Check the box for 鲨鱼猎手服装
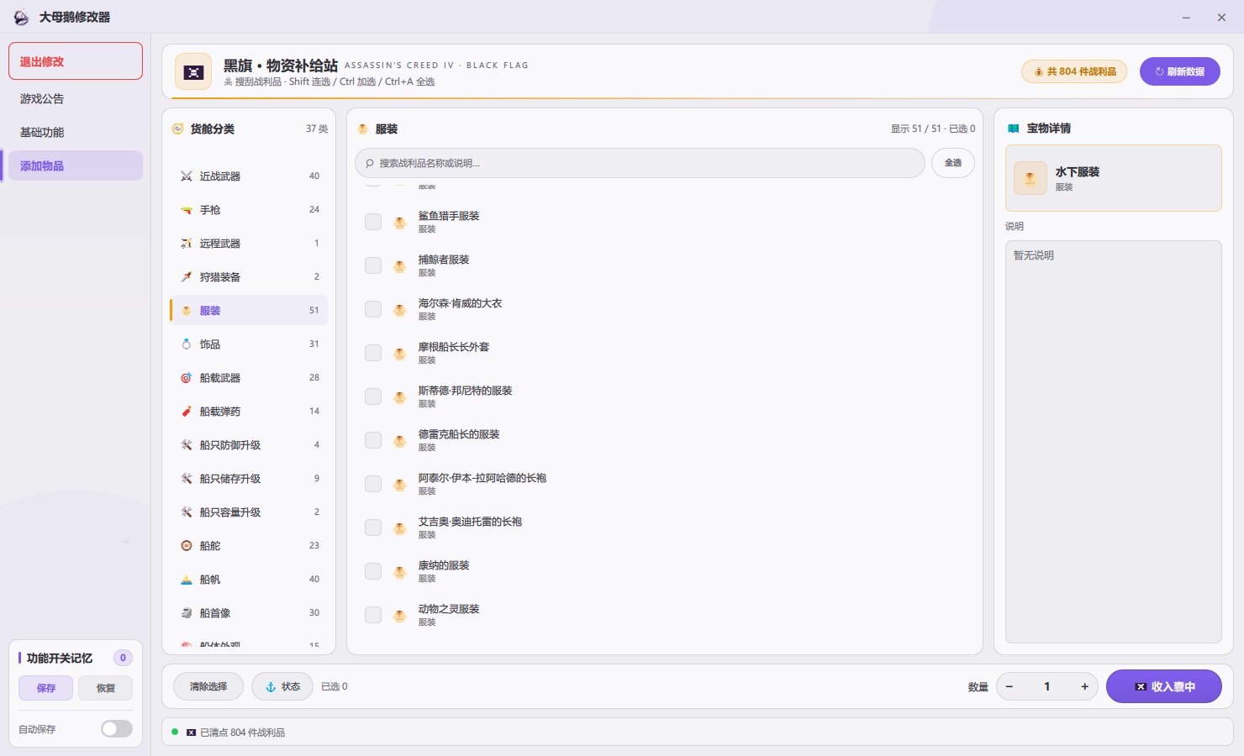Viewport: 1244px width, 756px height. pos(373,222)
